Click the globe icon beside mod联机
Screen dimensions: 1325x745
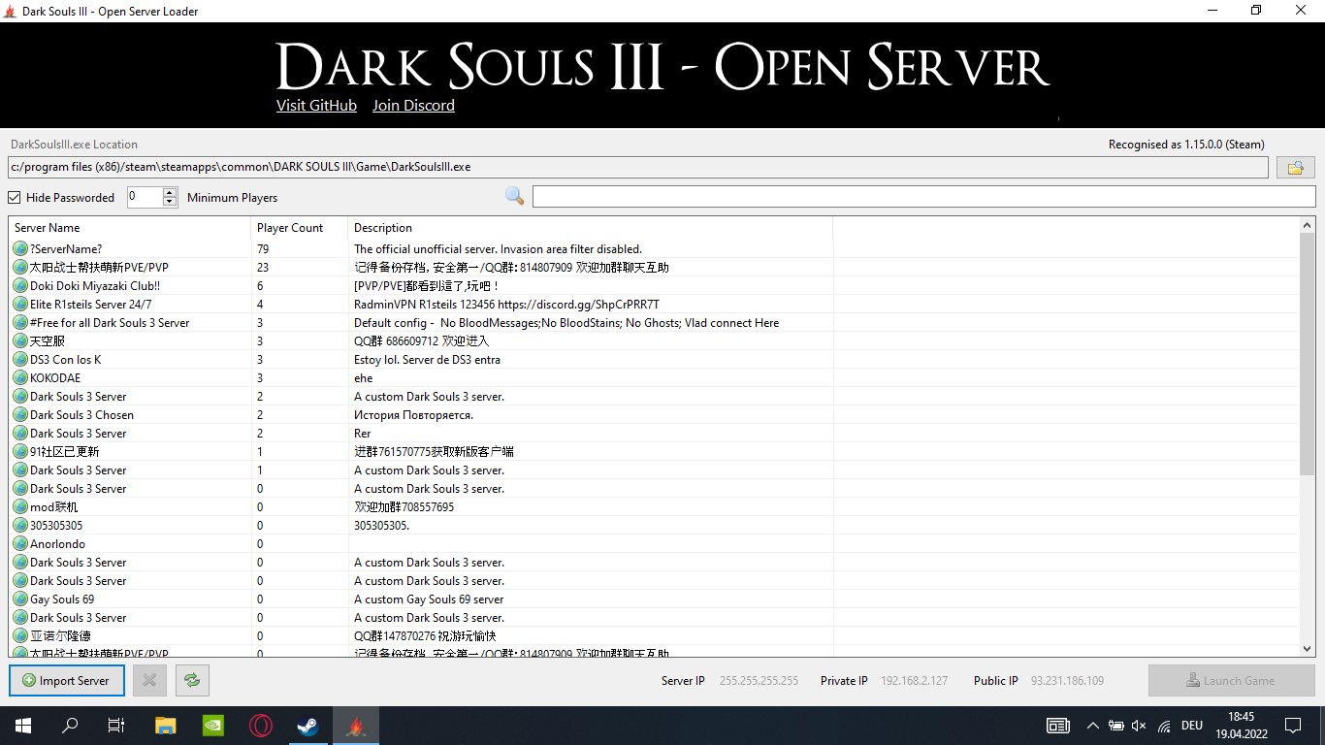(x=20, y=507)
